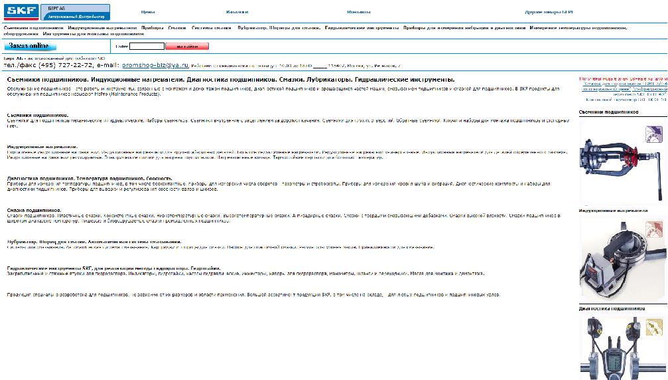Screen dimensions: 668x380
Task: Click the тел./факс (495) 727-22-72 contact text
Action: point(48,65)
